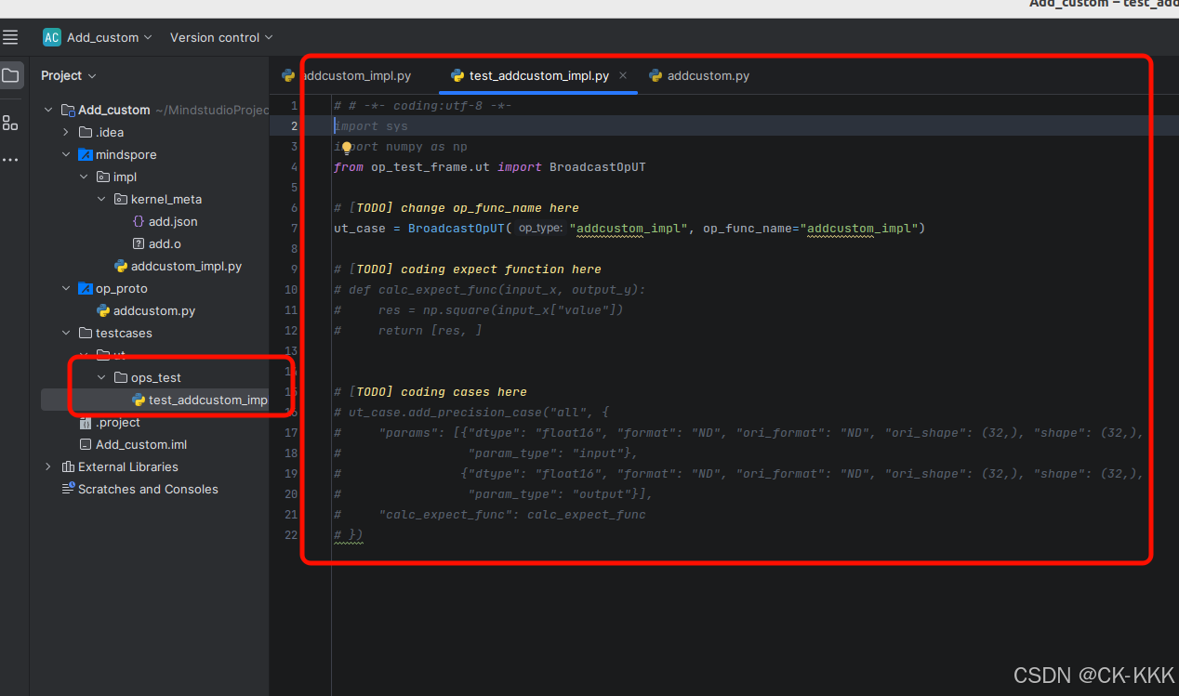Toggle the Project tool window icon
This screenshot has width=1179, height=696.
tap(11, 75)
